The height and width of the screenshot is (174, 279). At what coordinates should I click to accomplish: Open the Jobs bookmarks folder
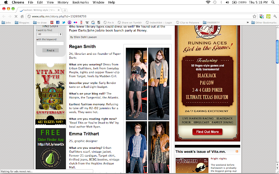[6, 23]
